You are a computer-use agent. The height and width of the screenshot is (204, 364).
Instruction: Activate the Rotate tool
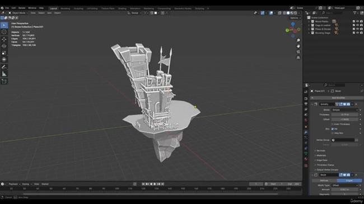pyautogui.click(x=4, y=46)
